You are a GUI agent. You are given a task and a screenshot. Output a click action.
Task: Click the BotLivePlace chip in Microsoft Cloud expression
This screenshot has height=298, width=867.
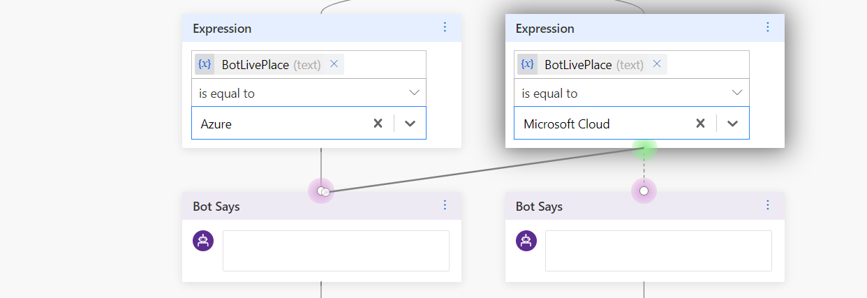click(592, 64)
